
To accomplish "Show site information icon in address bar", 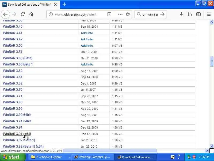I will (51, 14).
